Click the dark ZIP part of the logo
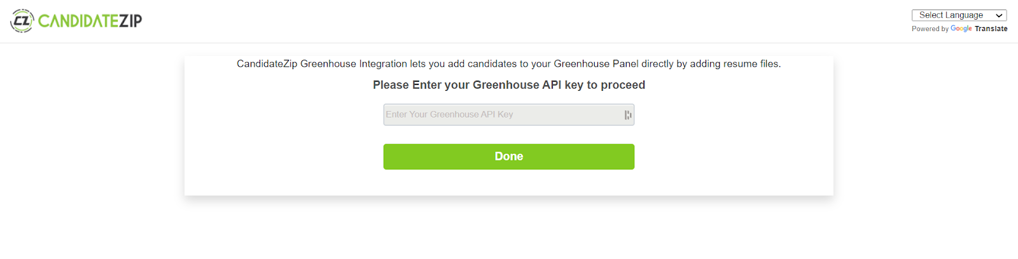The height and width of the screenshot is (259, 1018). pos(130,21)
